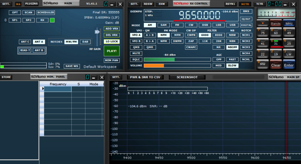Viewport: 301px width, 164px height.
Task: Open the SCHEDULER
Action: [46, 12]
